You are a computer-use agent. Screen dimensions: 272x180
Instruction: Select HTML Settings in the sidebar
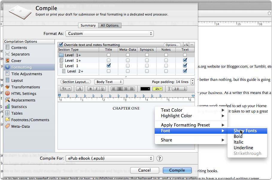(x=24, y=93)
